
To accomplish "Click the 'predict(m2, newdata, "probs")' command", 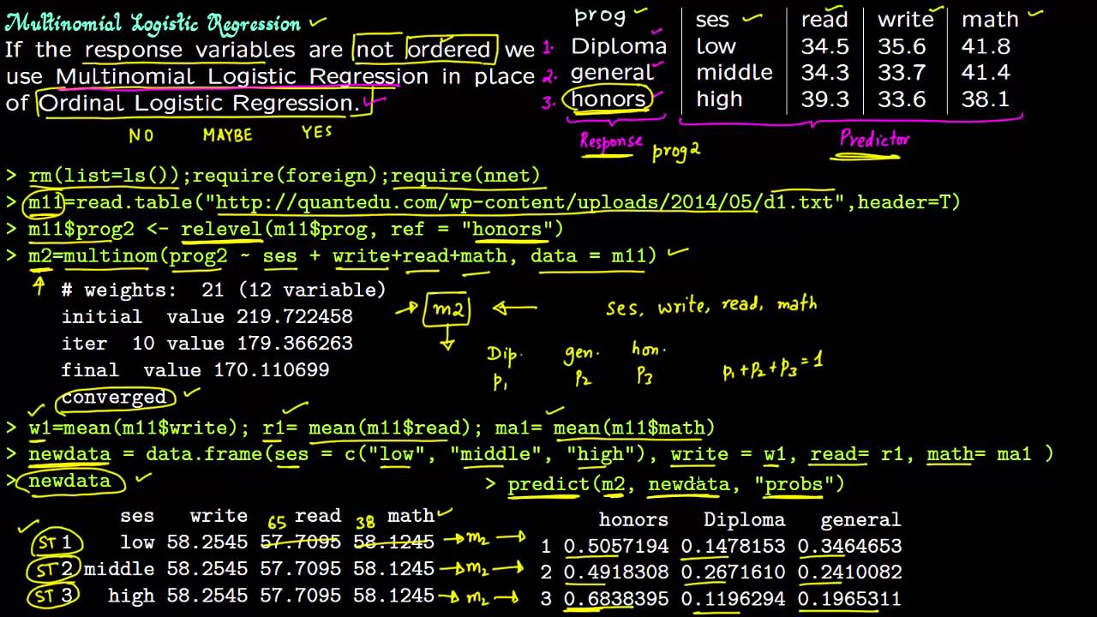I will tap(675, 485).
